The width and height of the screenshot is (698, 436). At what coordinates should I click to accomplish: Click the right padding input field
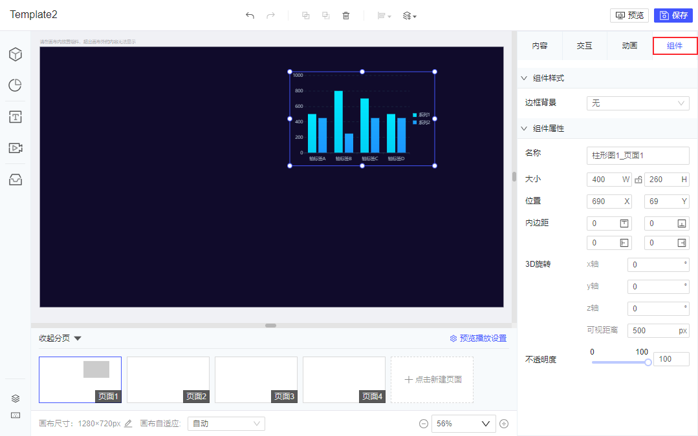pos(667,243)
